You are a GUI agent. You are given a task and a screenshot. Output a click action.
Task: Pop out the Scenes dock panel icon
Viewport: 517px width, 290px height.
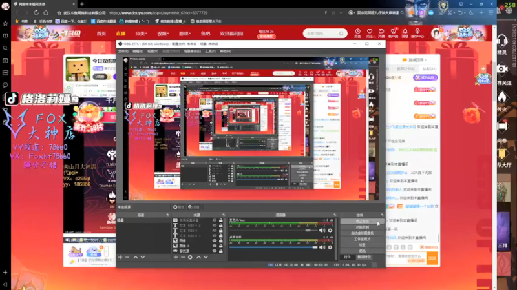coord(167,215)
